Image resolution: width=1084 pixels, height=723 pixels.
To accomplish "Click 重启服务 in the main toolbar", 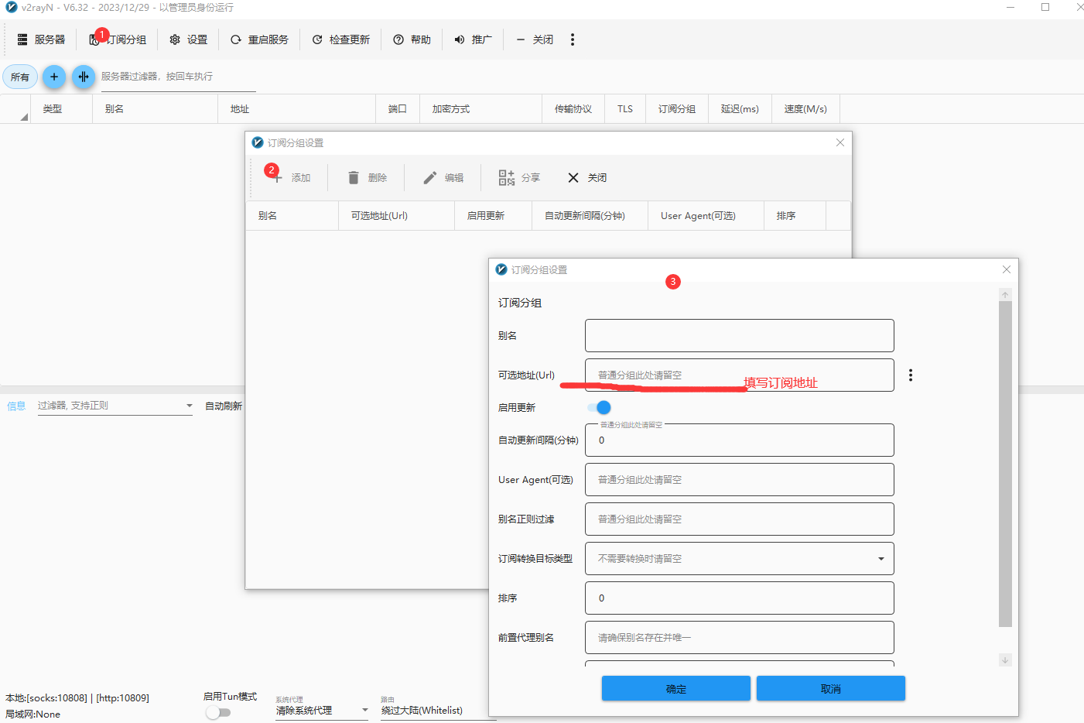I will click(259, 39).
